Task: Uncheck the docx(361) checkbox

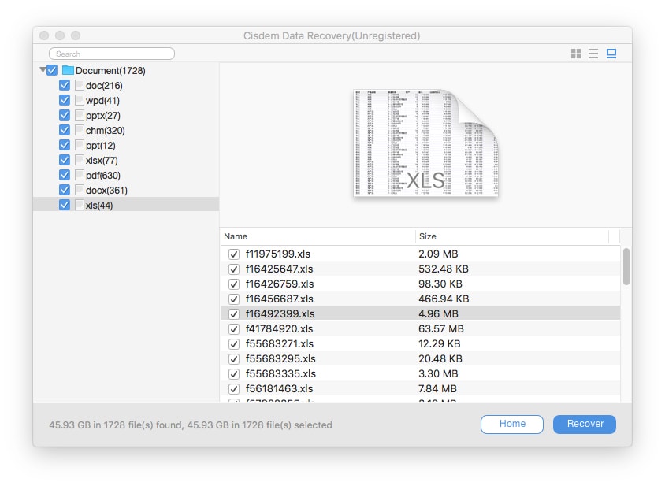Action: pyautogui.click(x=65, y=190)
